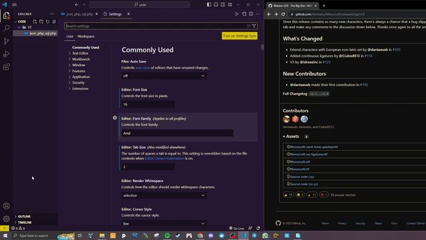426x240 pixels.
Task: Open VS Code hamburger menu
Action: 15,5
